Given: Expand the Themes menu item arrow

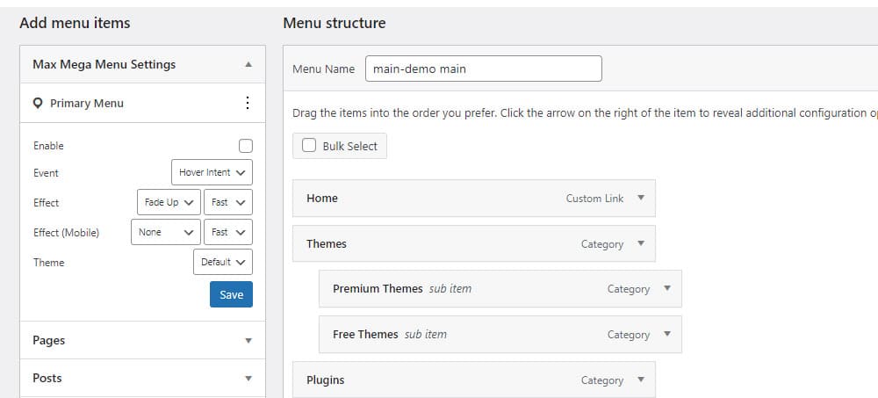Looking at the screenshot, I should click(641, 243).
